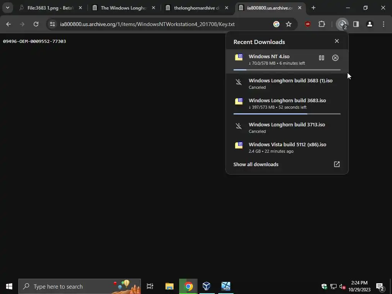Image resolution: width=392 pixels, height=294 pixels.
Task: Open the Chrome profile menu
Action: (370, 24)
